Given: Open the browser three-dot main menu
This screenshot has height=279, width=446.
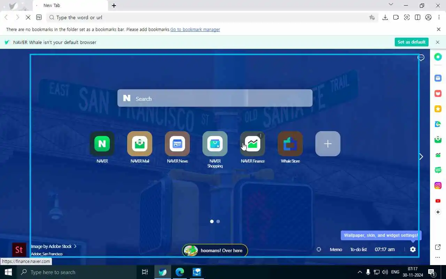Looking at the screenshot, I should [x=439, y=17].
